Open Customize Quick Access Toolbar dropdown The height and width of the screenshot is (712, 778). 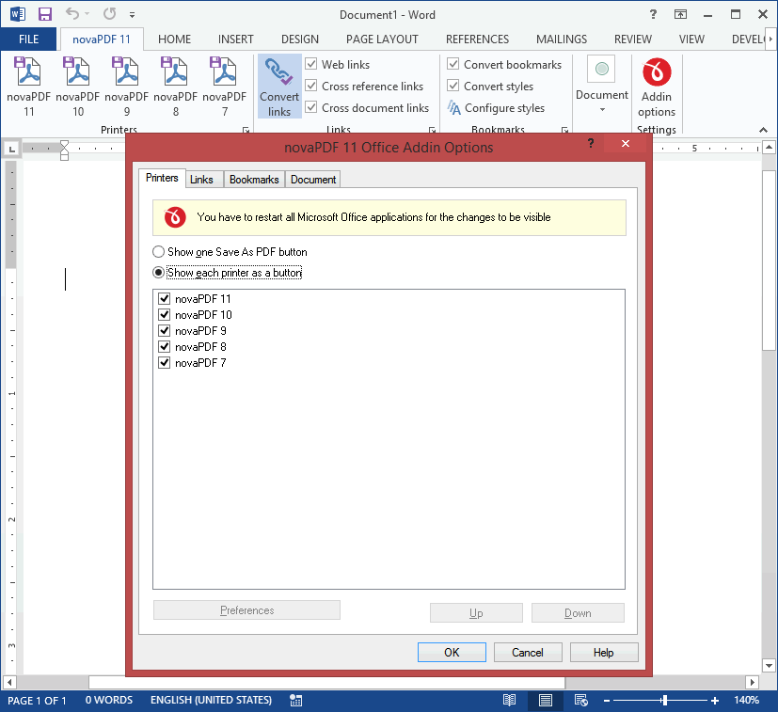point(132,15)
